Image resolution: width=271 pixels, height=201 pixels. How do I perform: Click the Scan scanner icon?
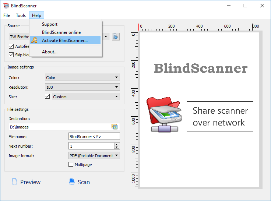click(x=72, y=181)
